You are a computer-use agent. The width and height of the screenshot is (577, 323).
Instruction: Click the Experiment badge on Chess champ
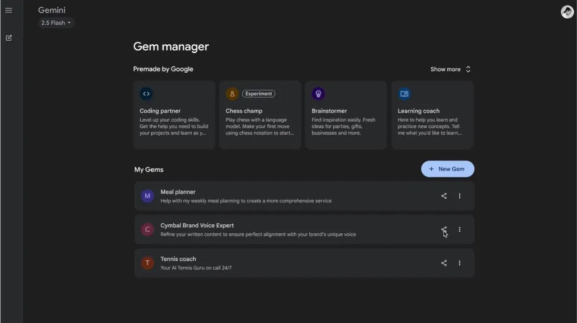pyautogui.click(x=259, y=93)
